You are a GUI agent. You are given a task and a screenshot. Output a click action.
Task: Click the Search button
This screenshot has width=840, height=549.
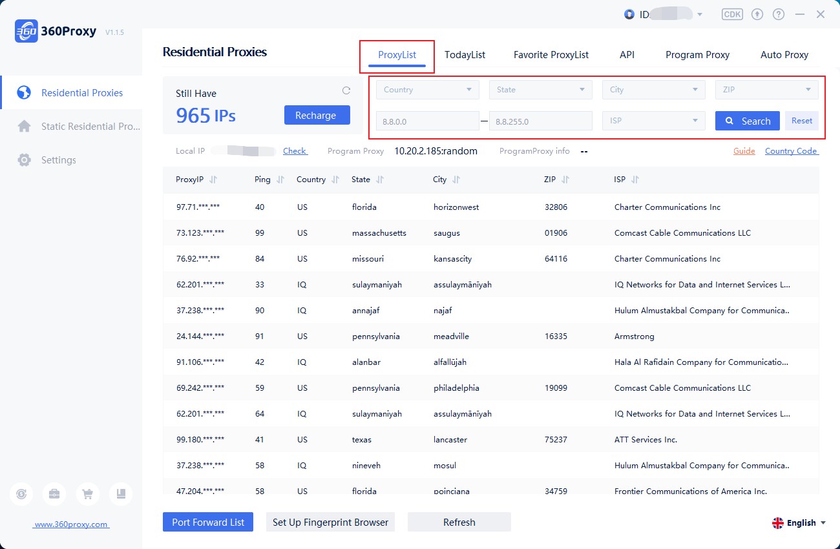[748, 121]
